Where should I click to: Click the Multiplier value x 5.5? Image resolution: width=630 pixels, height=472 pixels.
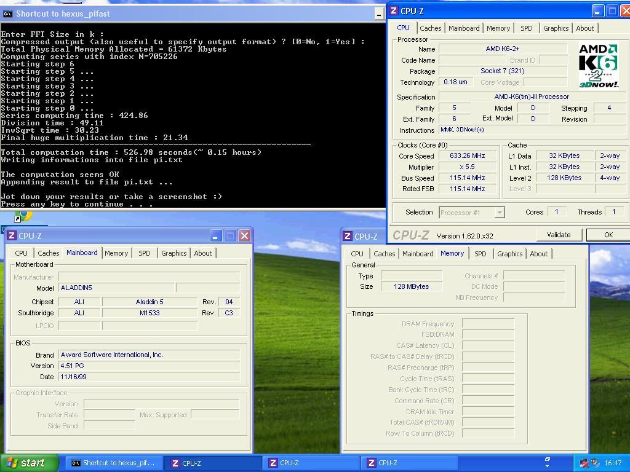[468, 167]
